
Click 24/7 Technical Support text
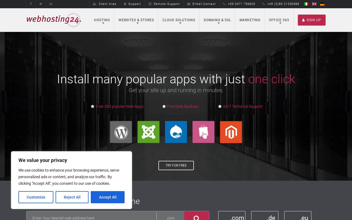click(243, 106)
